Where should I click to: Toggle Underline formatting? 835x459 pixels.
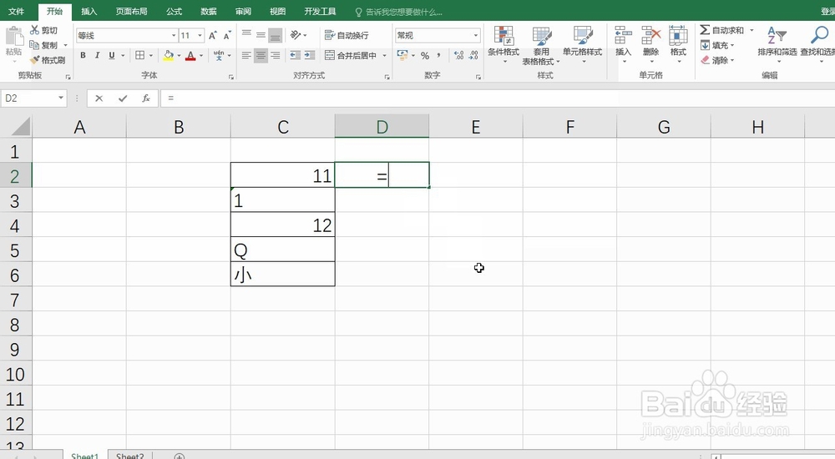[112, 55]
